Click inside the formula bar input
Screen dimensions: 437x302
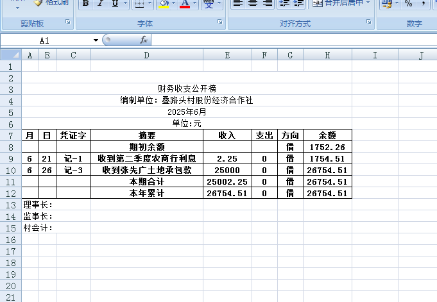pyautogui.click(x=289, y=40)
